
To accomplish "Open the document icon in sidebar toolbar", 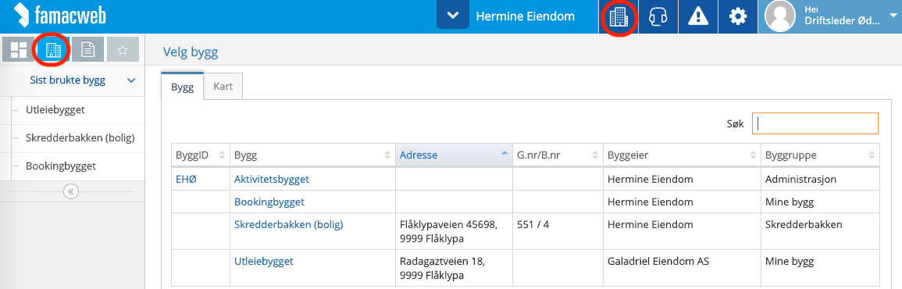I will point(88,50).
